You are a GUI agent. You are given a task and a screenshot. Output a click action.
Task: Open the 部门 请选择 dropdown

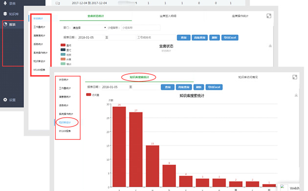point(89,28)
